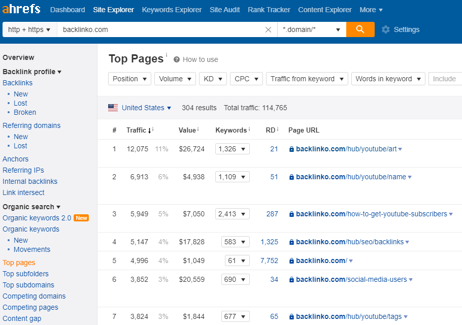
Task: Open Referring domains report
Action: click(x=31, y=125)
